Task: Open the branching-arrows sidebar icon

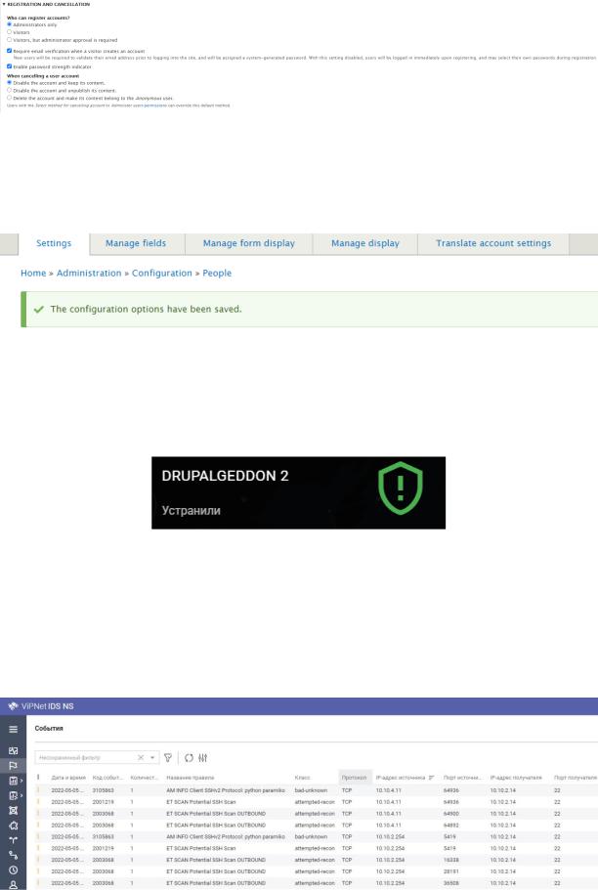Action: [x=13, y=840]
